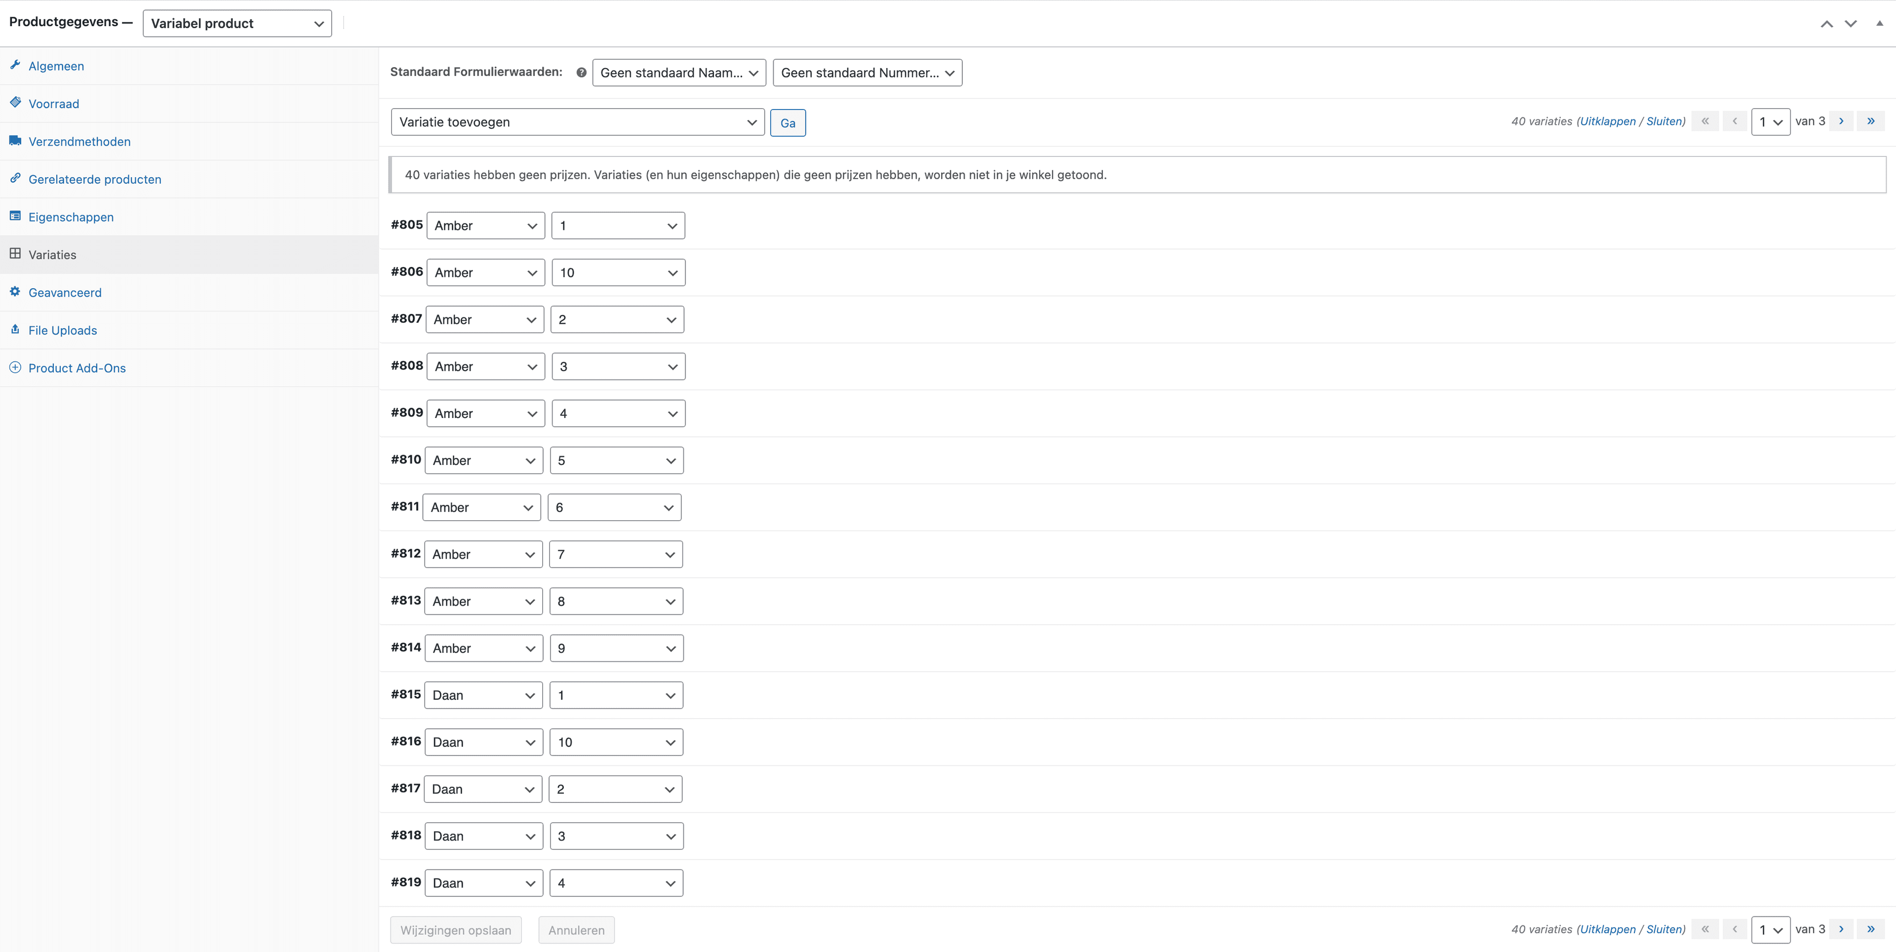Open the Geen standaard Naam dropdown
This screenshot has height=952, width=1896.
click(678, 73)
